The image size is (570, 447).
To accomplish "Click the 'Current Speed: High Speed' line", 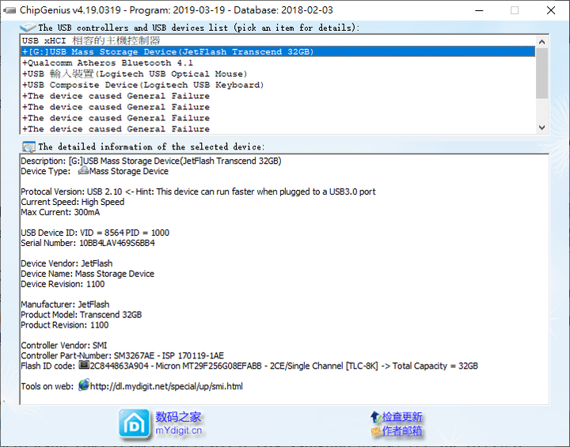I will point(72,202).
